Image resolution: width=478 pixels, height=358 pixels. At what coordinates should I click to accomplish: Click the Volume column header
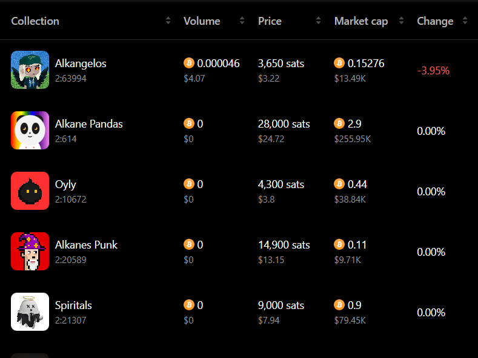pyautogui.click(x=202, y=21)
